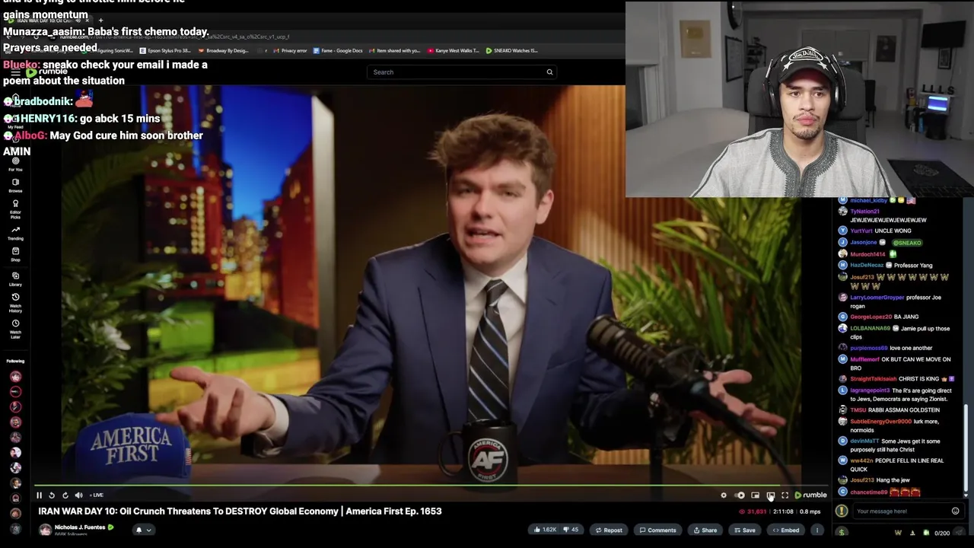
Task: Jump to live with the LIVE indicator
Action: 97,495
